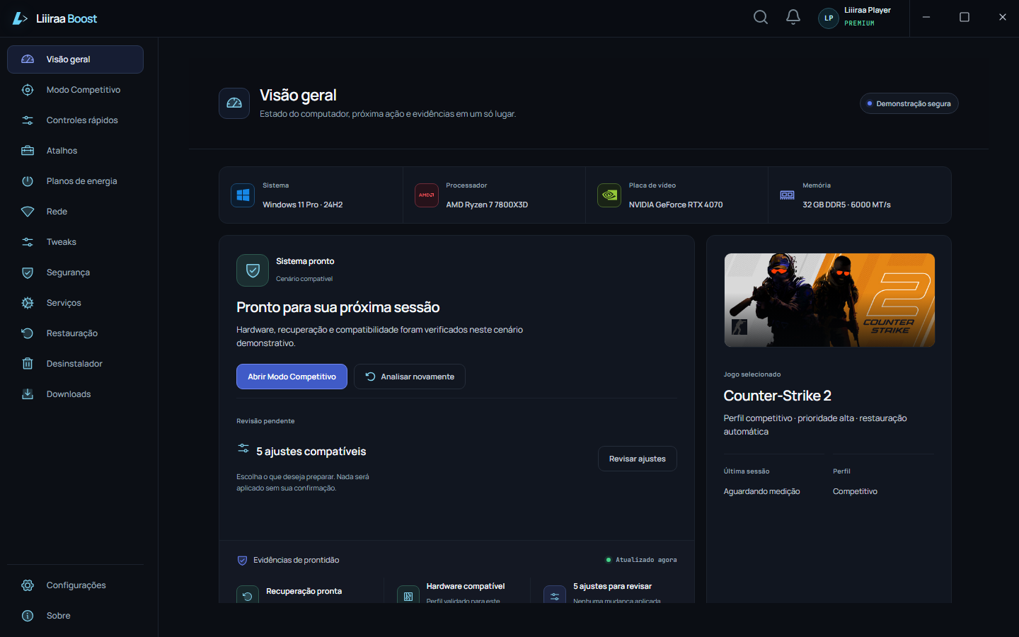Click the Demonstração segura badge
Viewport: 1019px width, 637px height.
pos(909,103)
